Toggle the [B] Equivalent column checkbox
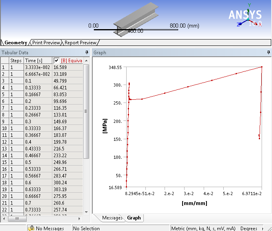The image size is (272, 231). tap(57, 60)
